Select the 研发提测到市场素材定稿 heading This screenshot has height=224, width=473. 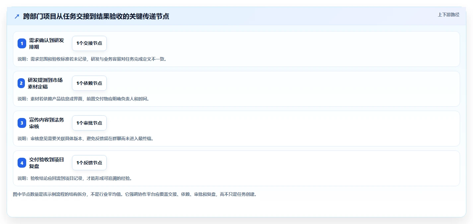pyautogui.click(x=45, y=83)
